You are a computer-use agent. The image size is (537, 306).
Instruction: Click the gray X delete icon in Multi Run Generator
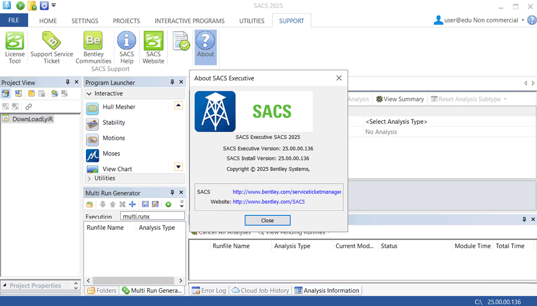point(122,205)
